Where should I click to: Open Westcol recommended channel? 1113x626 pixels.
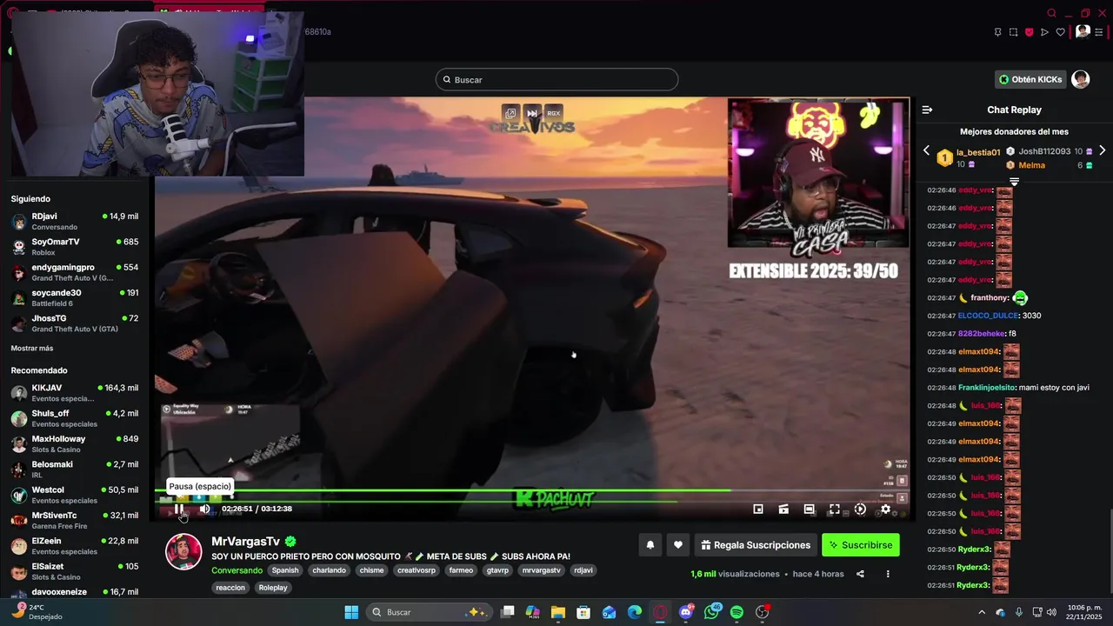[75, 495]
